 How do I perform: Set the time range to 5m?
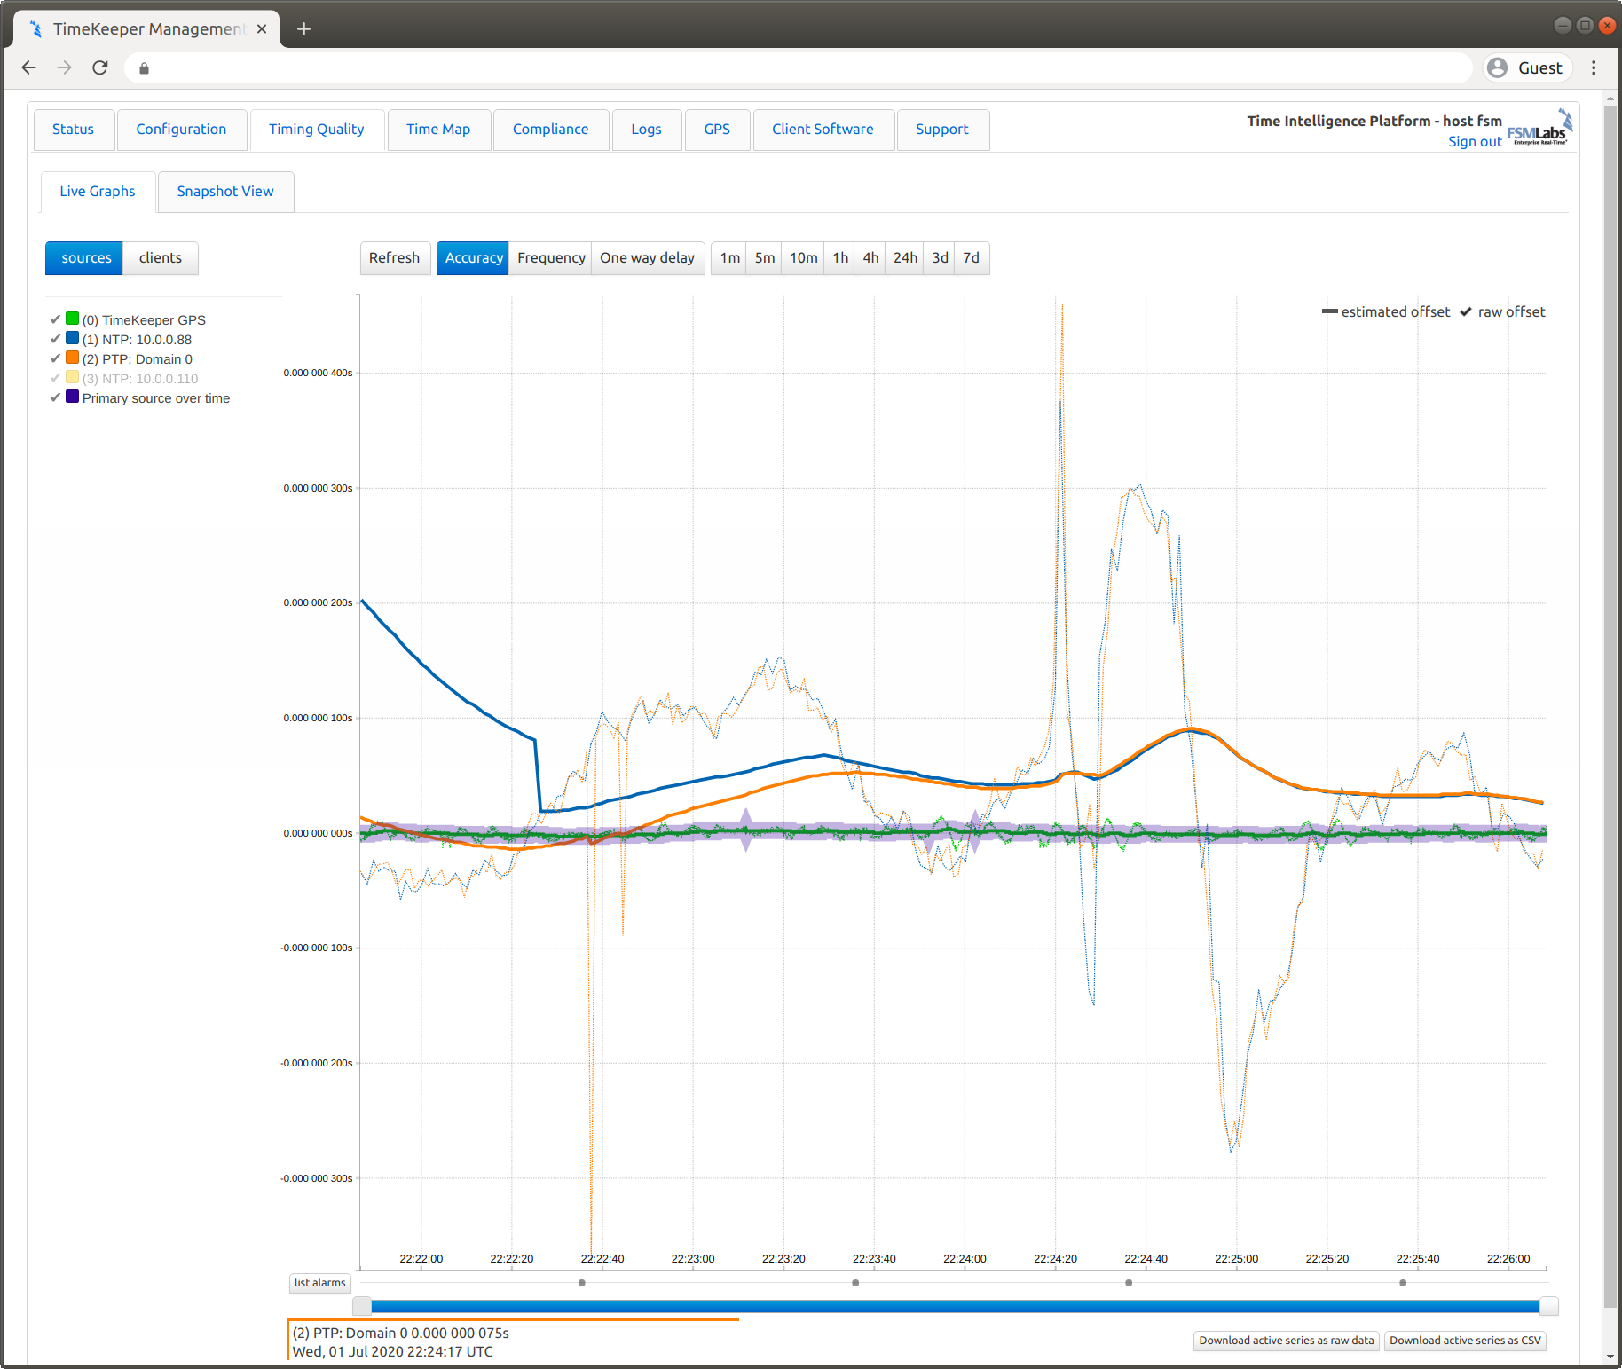(765, 258)
